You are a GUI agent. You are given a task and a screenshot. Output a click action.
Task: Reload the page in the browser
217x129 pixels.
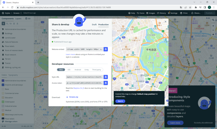[12, 7]
